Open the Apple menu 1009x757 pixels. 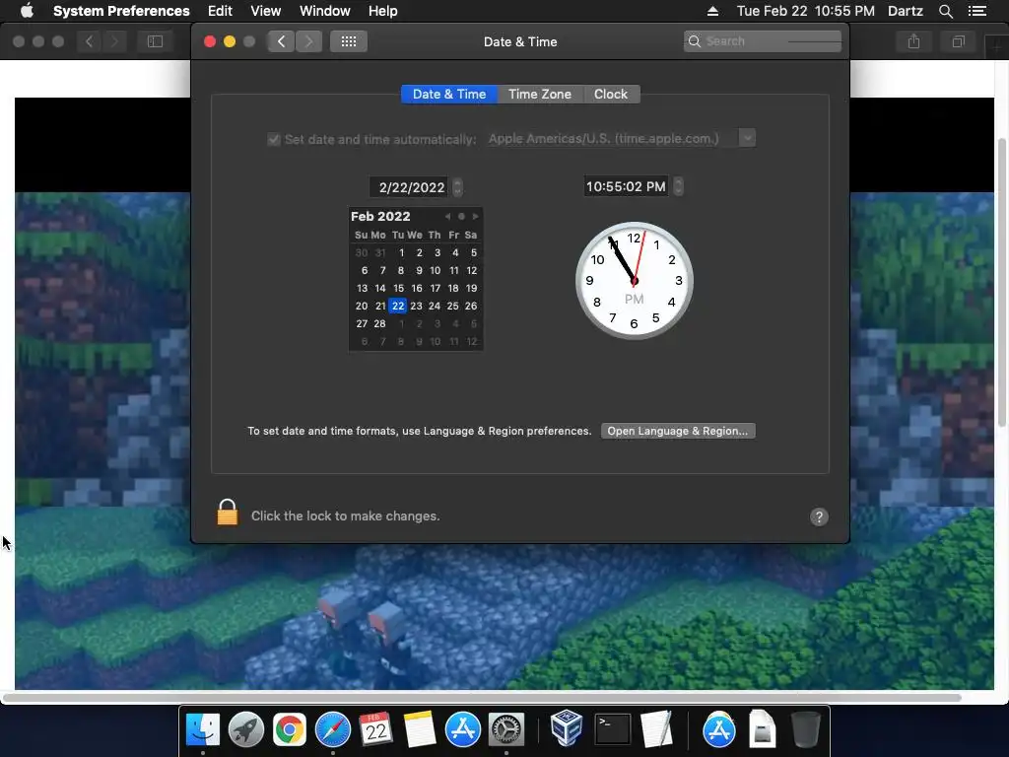[27, 11]
